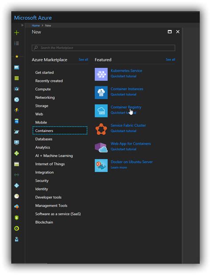The image size is (211, 275).
Task: Open the Container Registry link
Action: [126, 107]
